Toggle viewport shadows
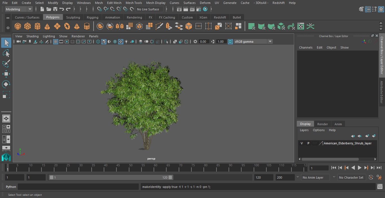This screenshot has height=198, width=385. point(132,42)
